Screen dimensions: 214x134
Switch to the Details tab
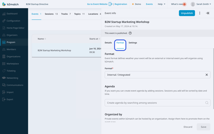108,43
